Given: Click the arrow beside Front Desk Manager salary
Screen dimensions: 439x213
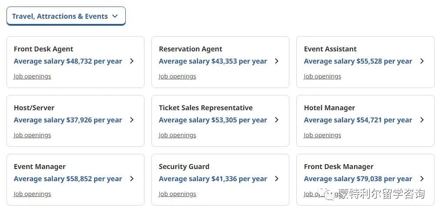Looking at the screenshot, I should click(x=422, y=179).
